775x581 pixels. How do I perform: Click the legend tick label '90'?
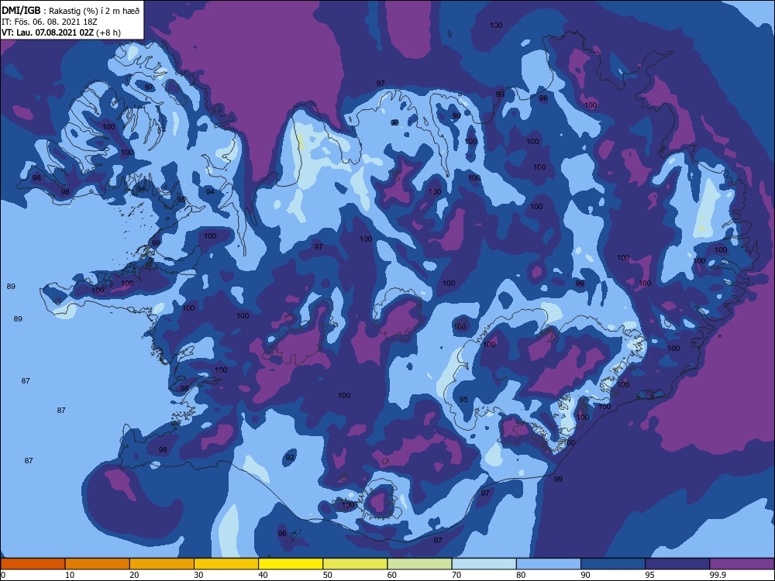(586, 575)
